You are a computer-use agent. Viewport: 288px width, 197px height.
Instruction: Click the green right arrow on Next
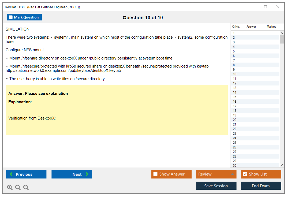click(87, 174)
